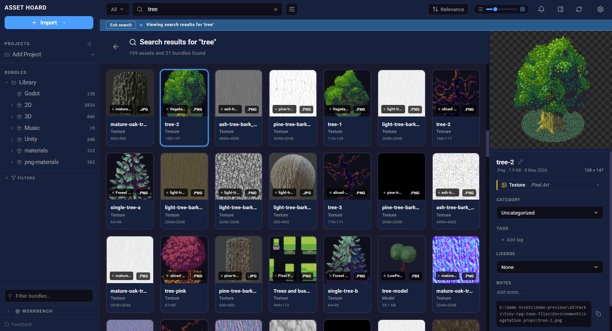Select tree-pink asset card
Image resolution: width=612 pixels, height=331 pixels.
pos(184,274)
